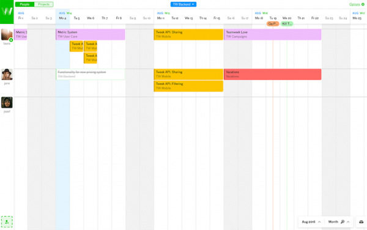Click Laura's avatar photo
This screenshot has height=230, width=367.
[x=7, y=35]
